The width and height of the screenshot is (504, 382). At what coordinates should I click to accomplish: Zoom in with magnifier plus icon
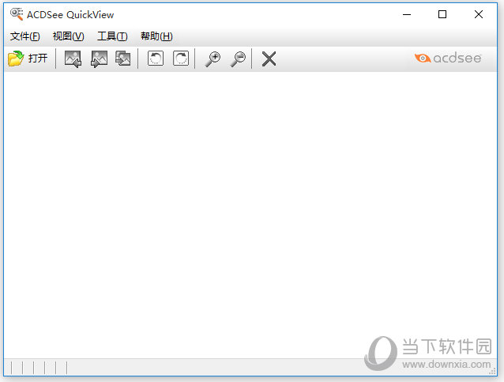(x=213, y=59)
